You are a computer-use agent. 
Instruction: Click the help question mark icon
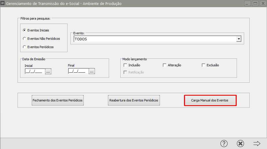tap(224, 144)
